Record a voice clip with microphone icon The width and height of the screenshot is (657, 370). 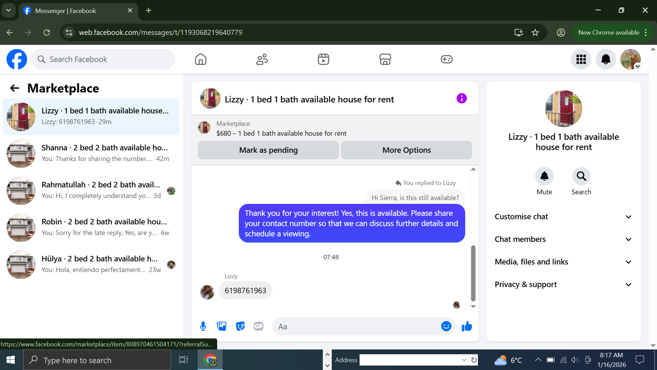coord(203,326)
